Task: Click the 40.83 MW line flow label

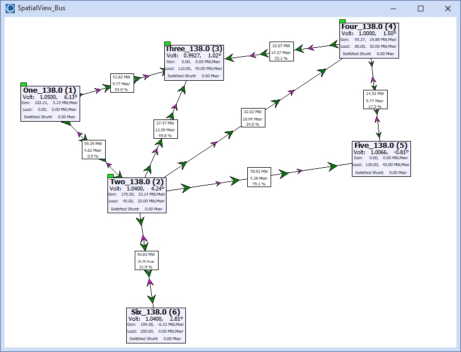Action: (x=146, y=260)
